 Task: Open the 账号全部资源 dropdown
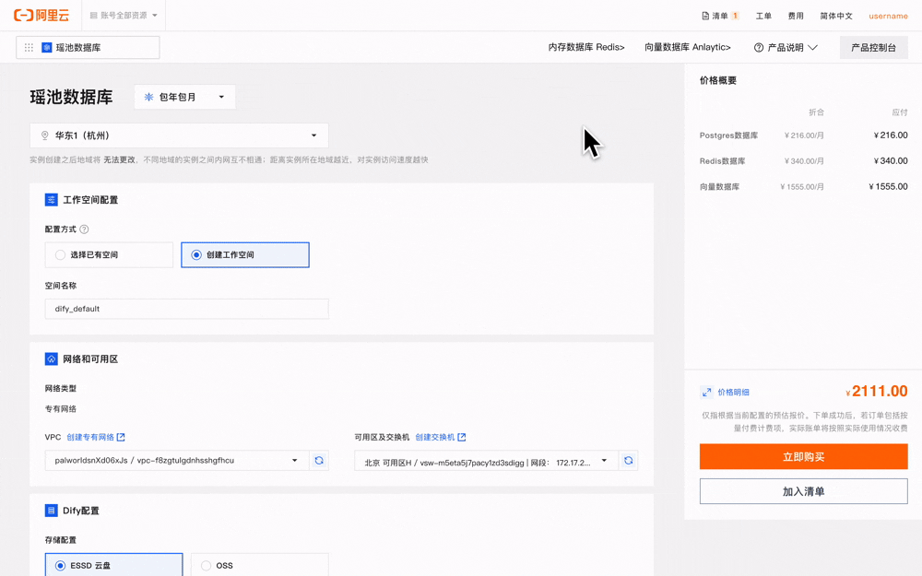[124, 16]
